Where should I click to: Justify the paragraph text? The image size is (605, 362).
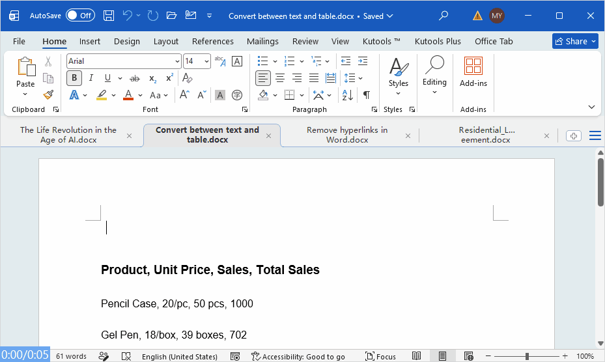click(314, 78)
